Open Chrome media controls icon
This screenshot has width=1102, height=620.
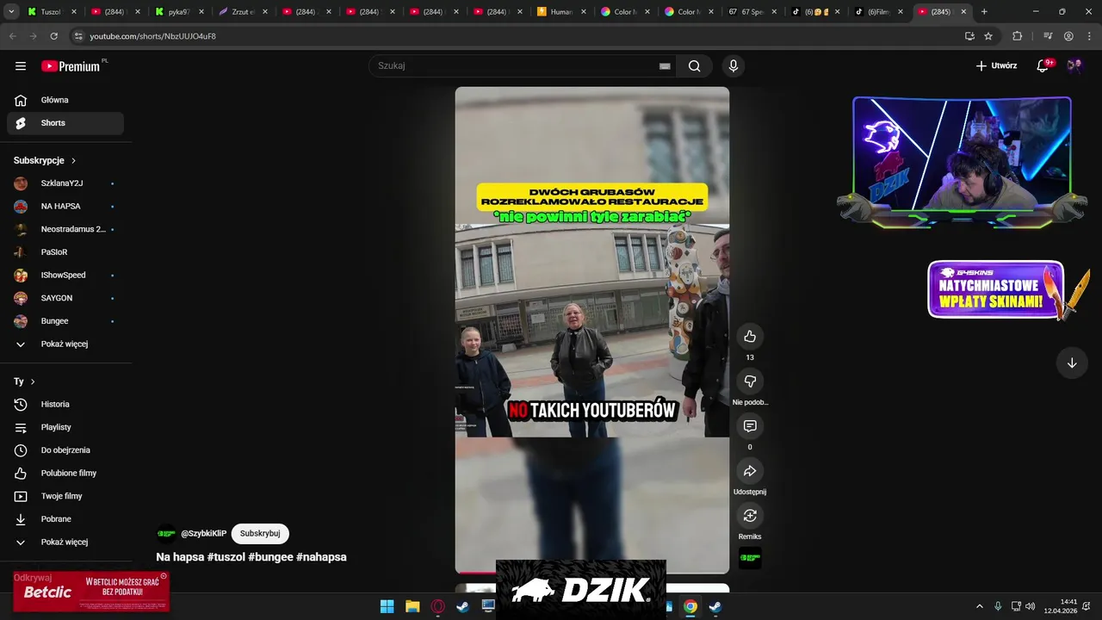[x=1048, y=36]
